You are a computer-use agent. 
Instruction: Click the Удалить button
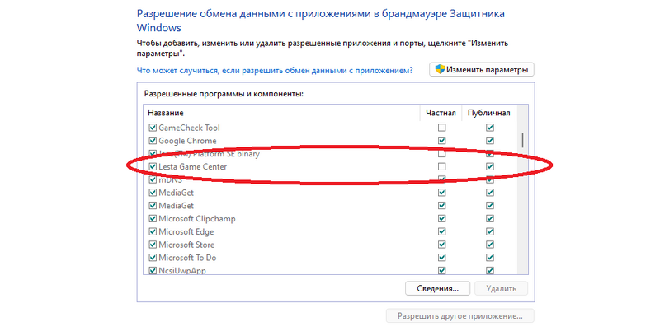(x=501, y=288)
